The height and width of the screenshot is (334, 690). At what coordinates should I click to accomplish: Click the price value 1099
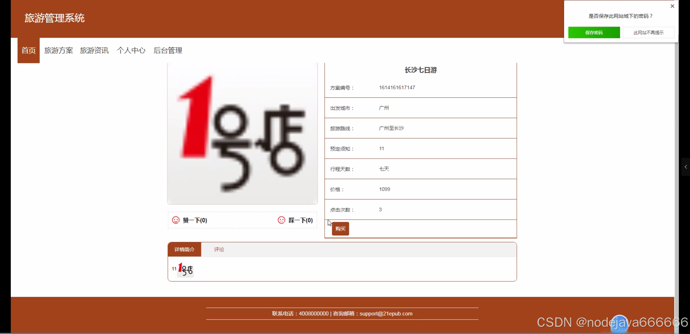pos(385,189)
